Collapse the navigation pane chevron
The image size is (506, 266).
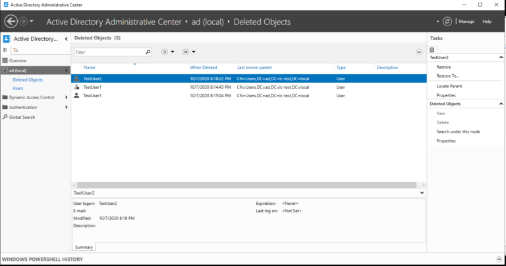coord(66,39)
